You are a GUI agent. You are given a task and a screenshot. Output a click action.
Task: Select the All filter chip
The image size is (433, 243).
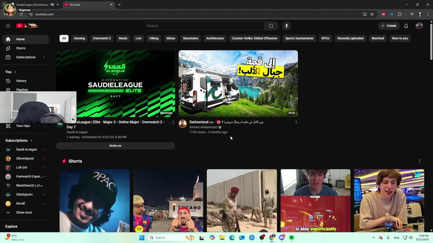tap(64, 38)
